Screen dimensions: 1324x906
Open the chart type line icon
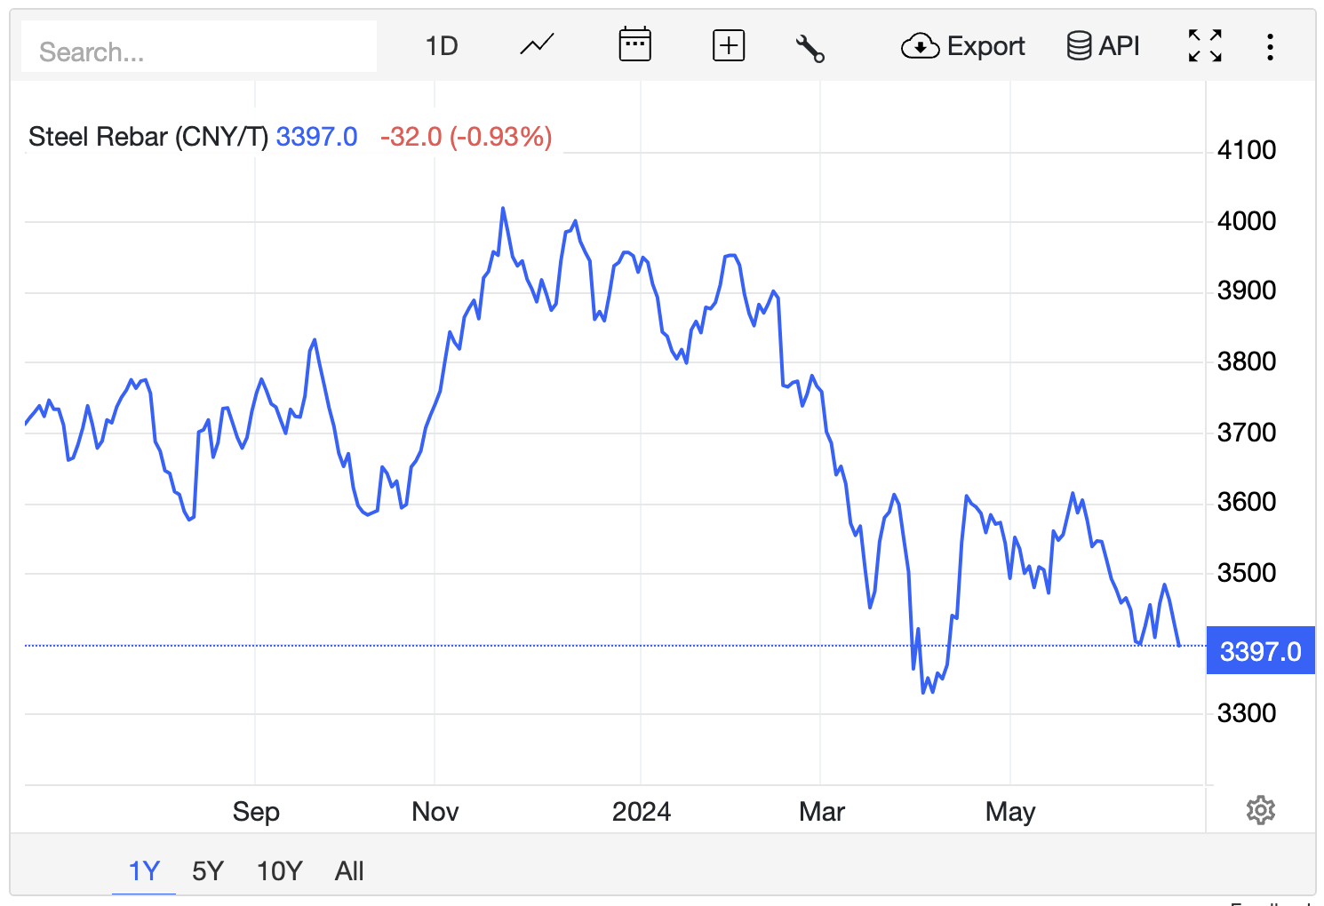537,44
